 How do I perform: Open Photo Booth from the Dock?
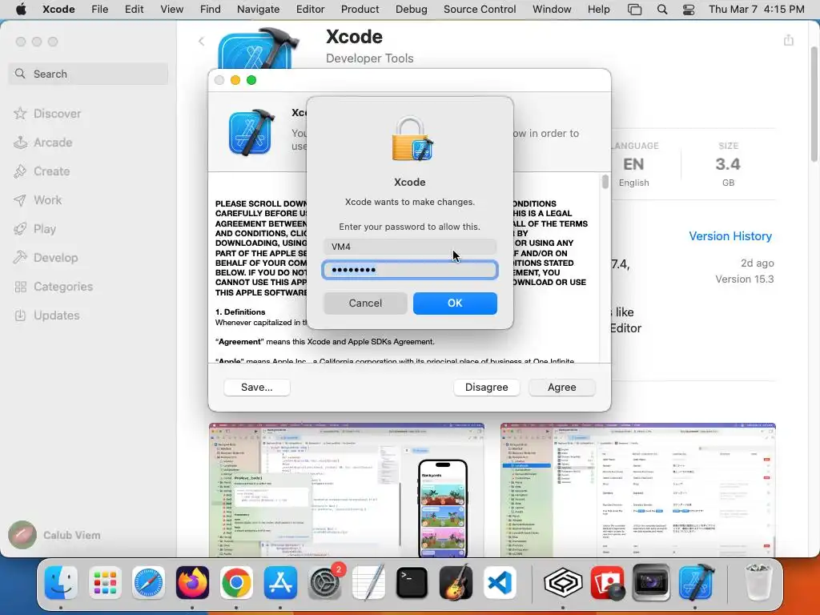click(x=607, y=583)
